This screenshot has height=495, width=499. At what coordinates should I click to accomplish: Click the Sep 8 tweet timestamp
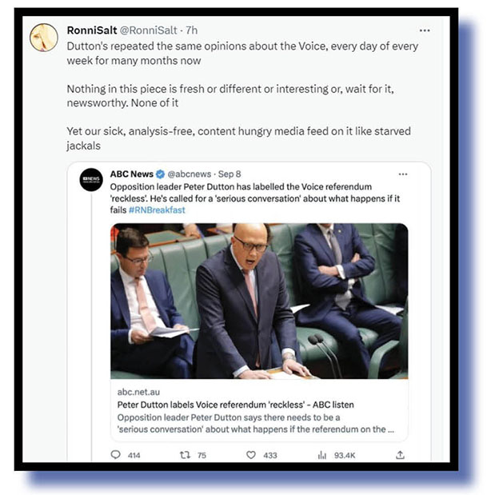[230, 174]
